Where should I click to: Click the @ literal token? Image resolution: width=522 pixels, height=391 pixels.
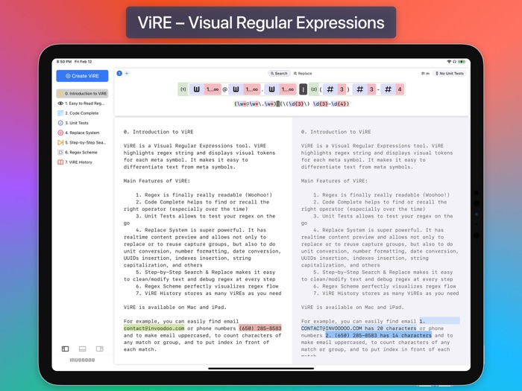coord(224,89)
